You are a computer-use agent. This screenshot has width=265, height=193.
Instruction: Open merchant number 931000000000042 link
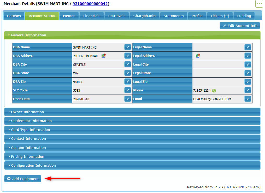(90, 4)
